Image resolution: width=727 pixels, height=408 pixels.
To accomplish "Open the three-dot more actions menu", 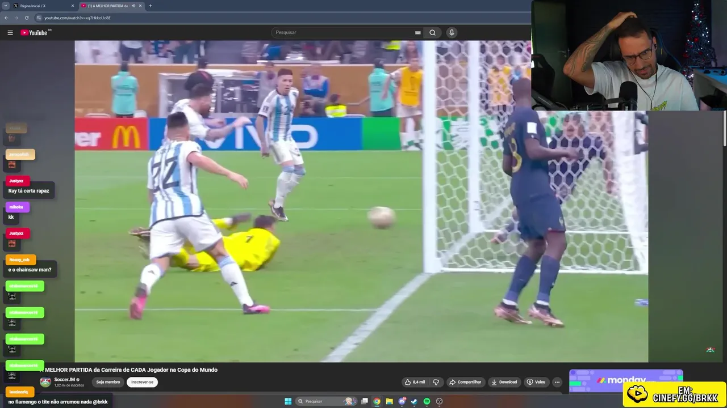I will (x=557, y=382).
